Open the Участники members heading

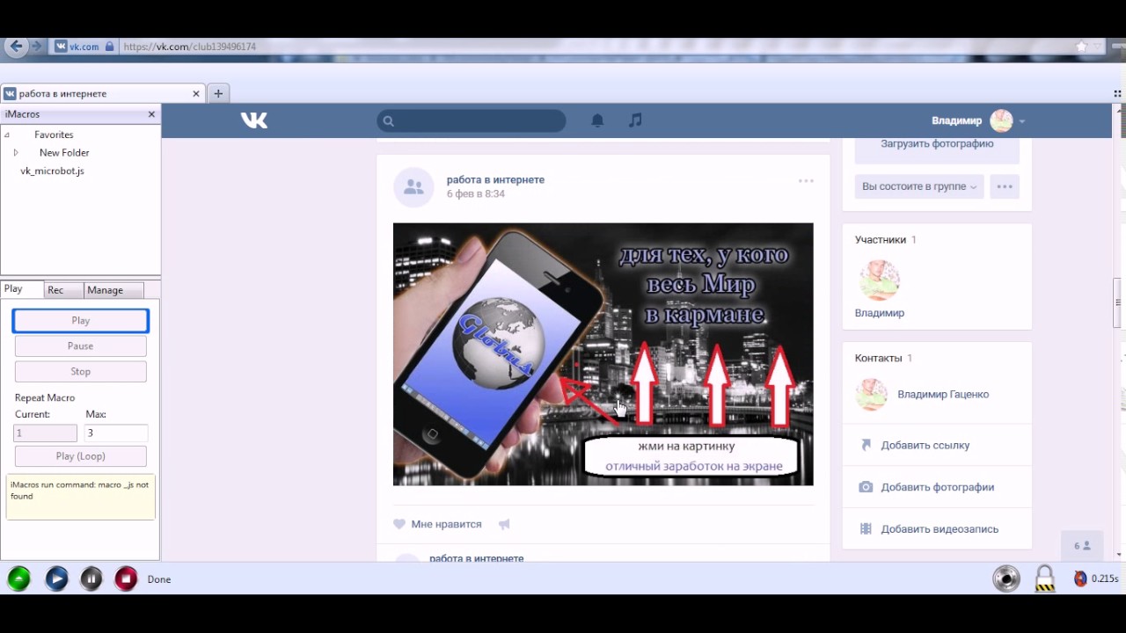click(x=880, y=239)
